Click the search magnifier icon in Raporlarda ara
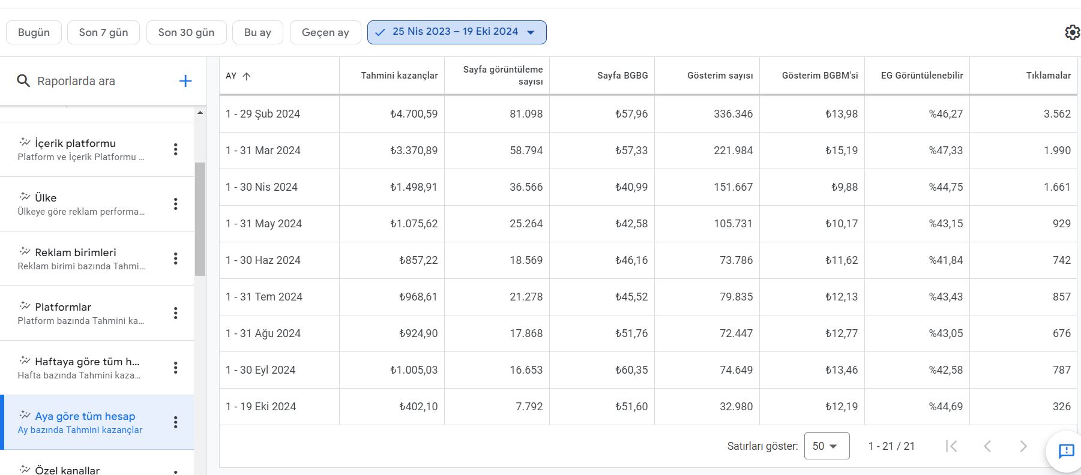Screen dimensions: 1081x475 coord(23,81)
